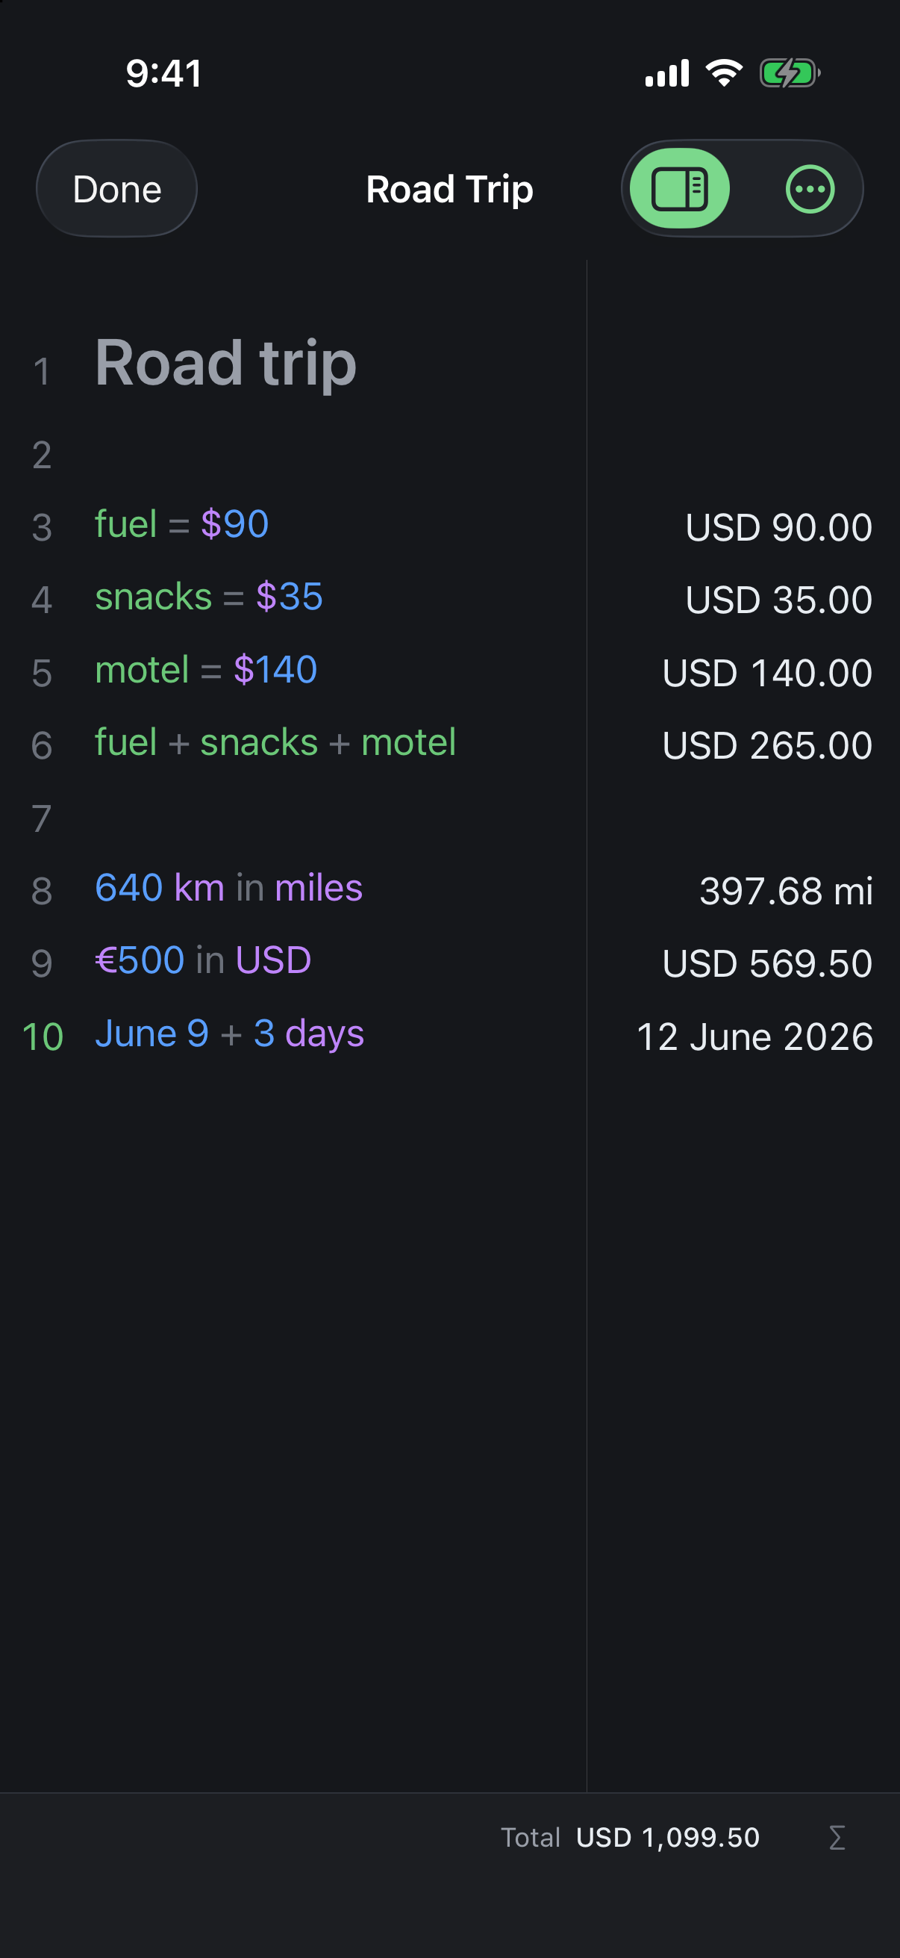Place cursor in Road trip heading line

point(225,364)
